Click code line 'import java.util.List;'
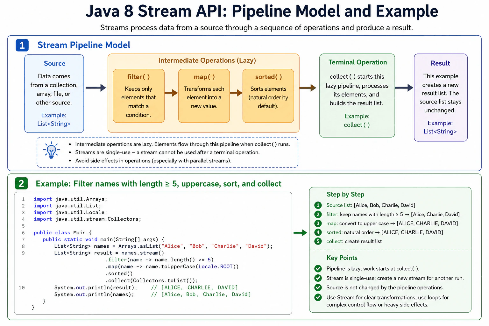Screen dimensions: 489x326 pos(67,206)
